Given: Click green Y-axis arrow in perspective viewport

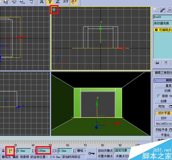Looking at the screenshot, I should 97,103.
